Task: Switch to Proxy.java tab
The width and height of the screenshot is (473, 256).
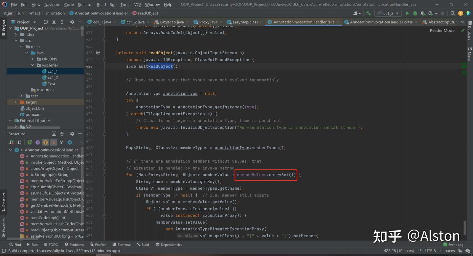Action: pyautogui.click(x=208, y=22)
